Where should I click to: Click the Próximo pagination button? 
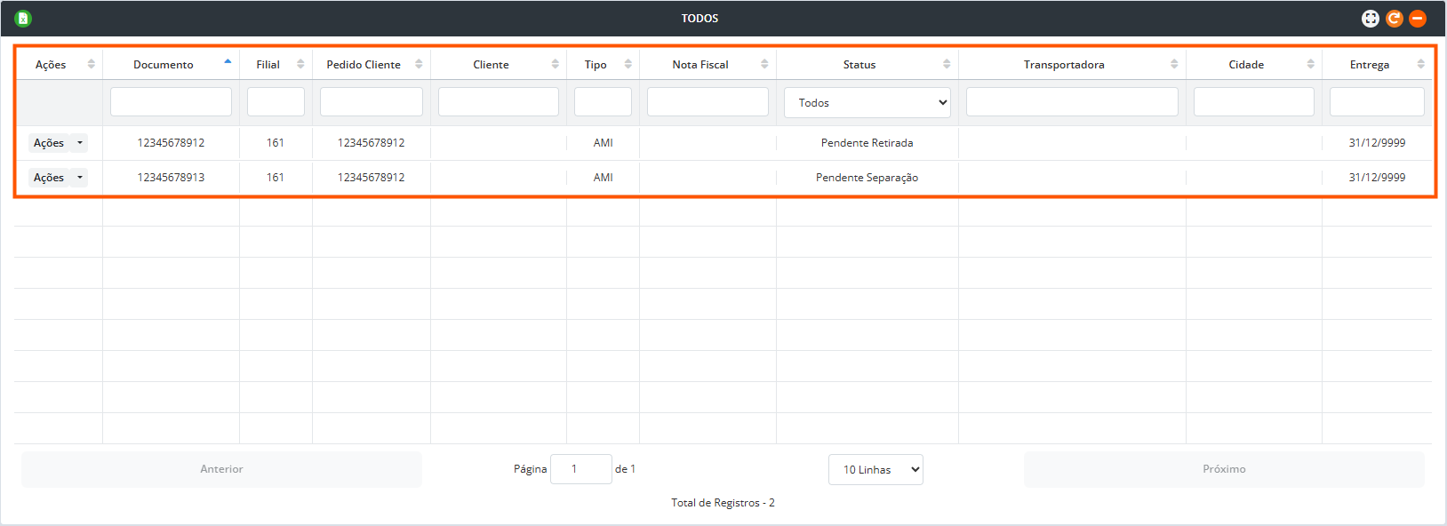coord(1223,469)
